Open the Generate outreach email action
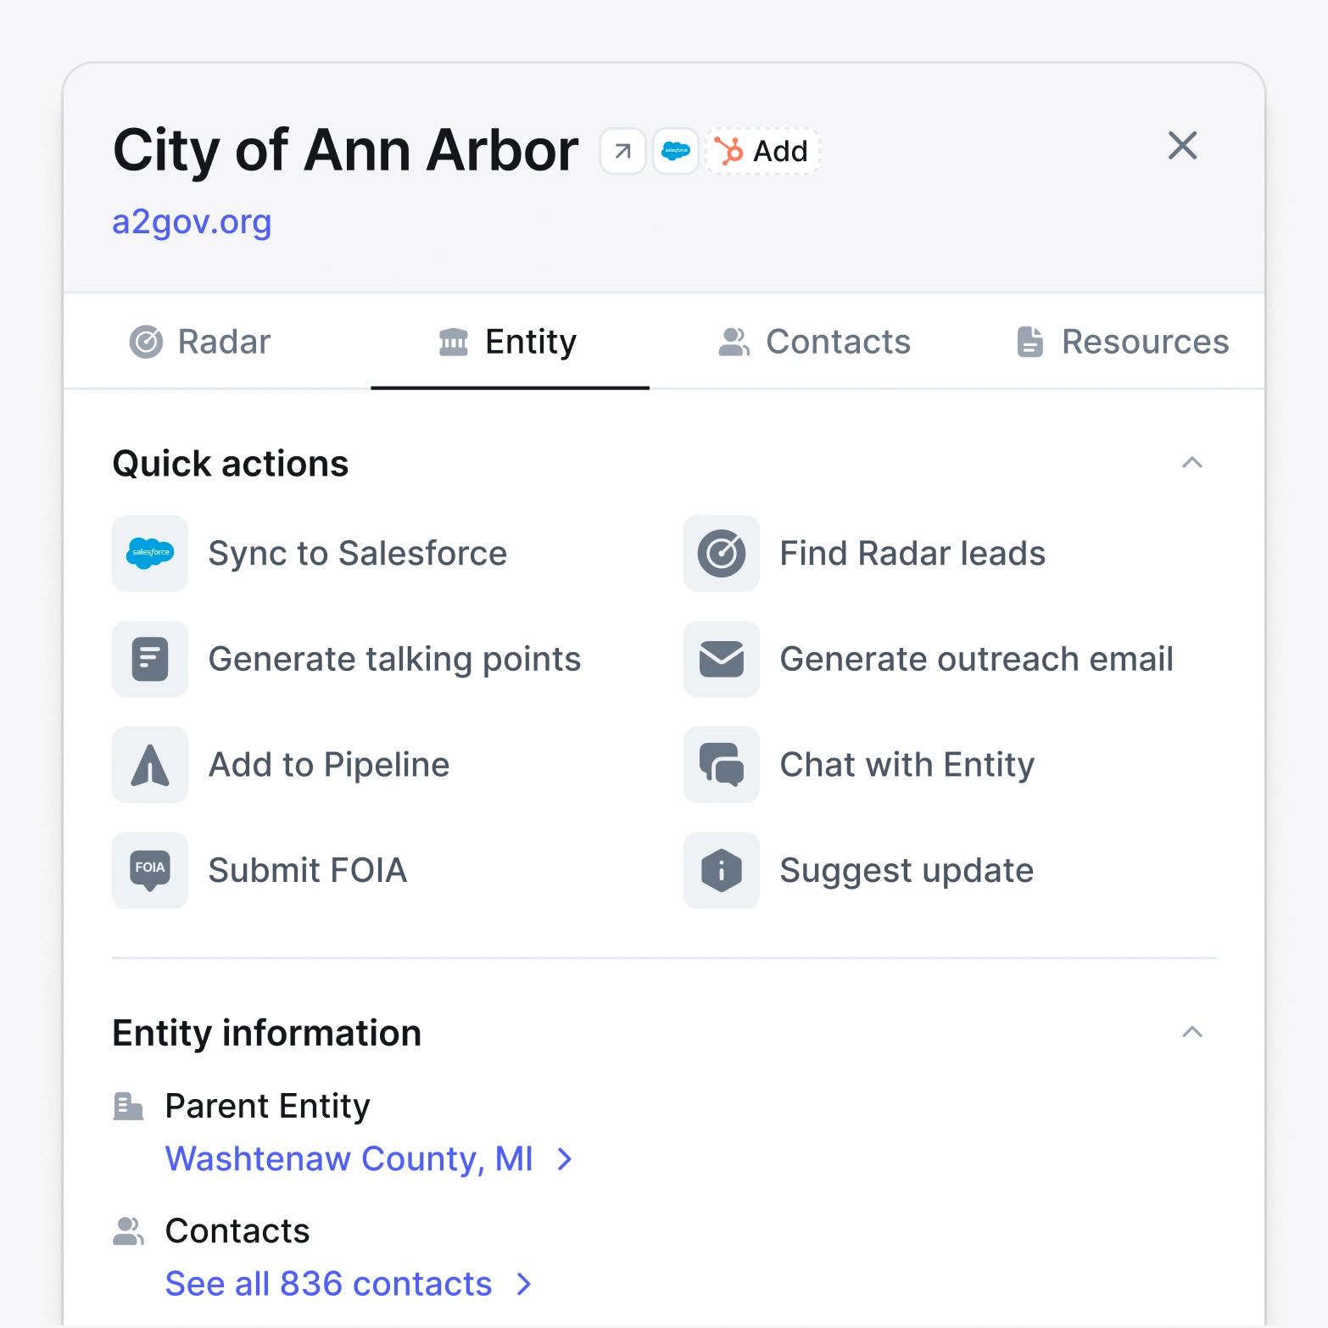1328x1328 pixels. click(x=976, y=659)
